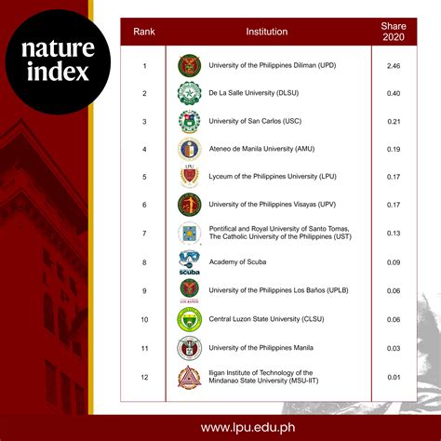441x441 pixels.
Task: Click the Academy of Scuba mask logo
Action: [x=190, y=262]
